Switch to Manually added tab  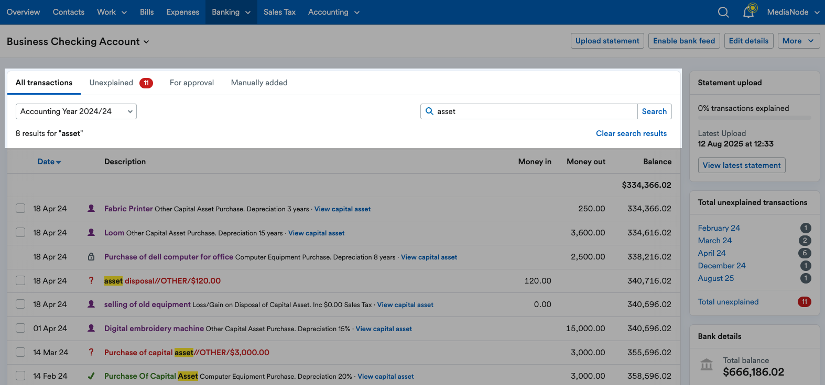[x=259, y=83]
